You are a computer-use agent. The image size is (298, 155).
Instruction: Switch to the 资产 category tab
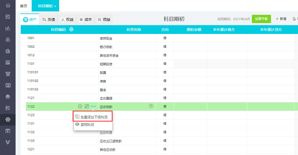point(30,19)
